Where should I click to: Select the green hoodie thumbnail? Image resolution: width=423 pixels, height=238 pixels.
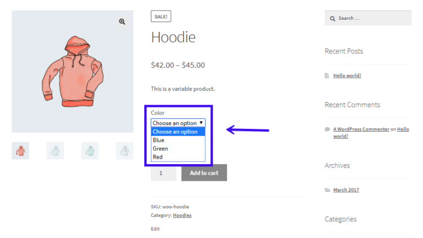90,150
